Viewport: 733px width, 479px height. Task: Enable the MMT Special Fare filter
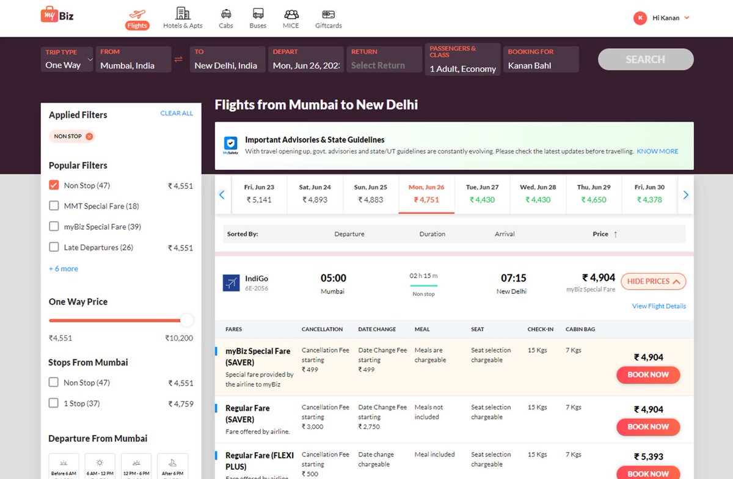tap(54, 206)
